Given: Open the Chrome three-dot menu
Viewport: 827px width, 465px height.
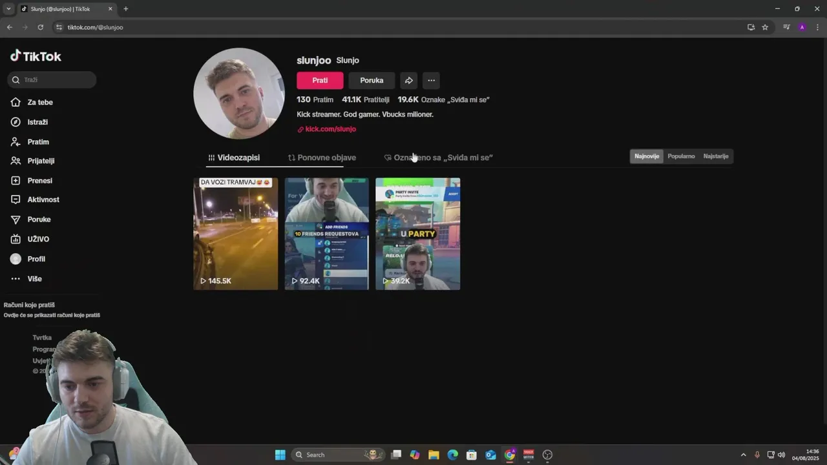Looking at the screenshot, I should point(818,27).
